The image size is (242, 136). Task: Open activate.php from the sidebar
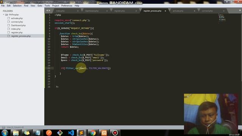(17, 18)
